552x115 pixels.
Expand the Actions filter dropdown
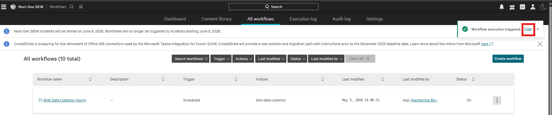click(x=243, y=59)
